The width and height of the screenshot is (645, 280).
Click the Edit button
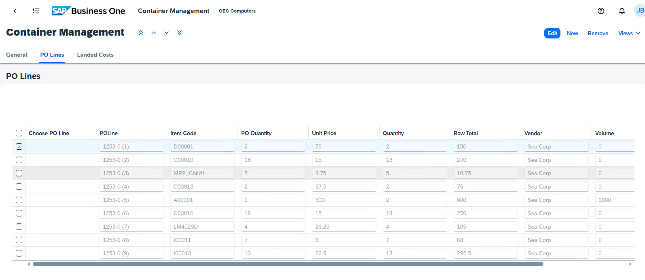coord(552,33)
